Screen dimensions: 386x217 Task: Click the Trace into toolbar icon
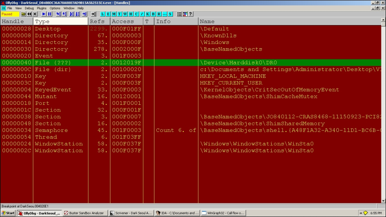(x=72, y=14)
